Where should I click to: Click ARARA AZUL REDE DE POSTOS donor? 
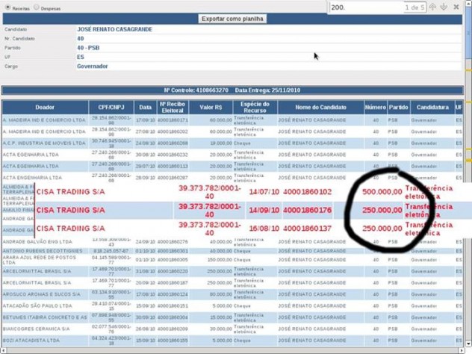[x=40, y=260]
